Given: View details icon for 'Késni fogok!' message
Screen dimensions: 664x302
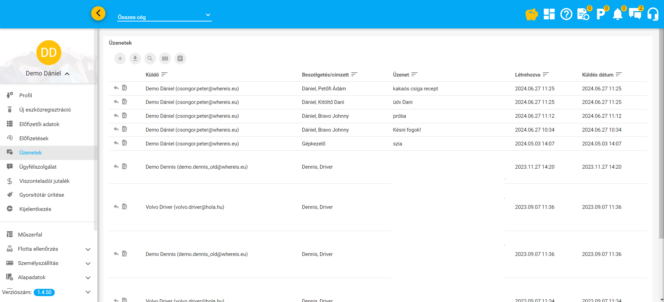Looking at the screenshot, I should (124, 129).
